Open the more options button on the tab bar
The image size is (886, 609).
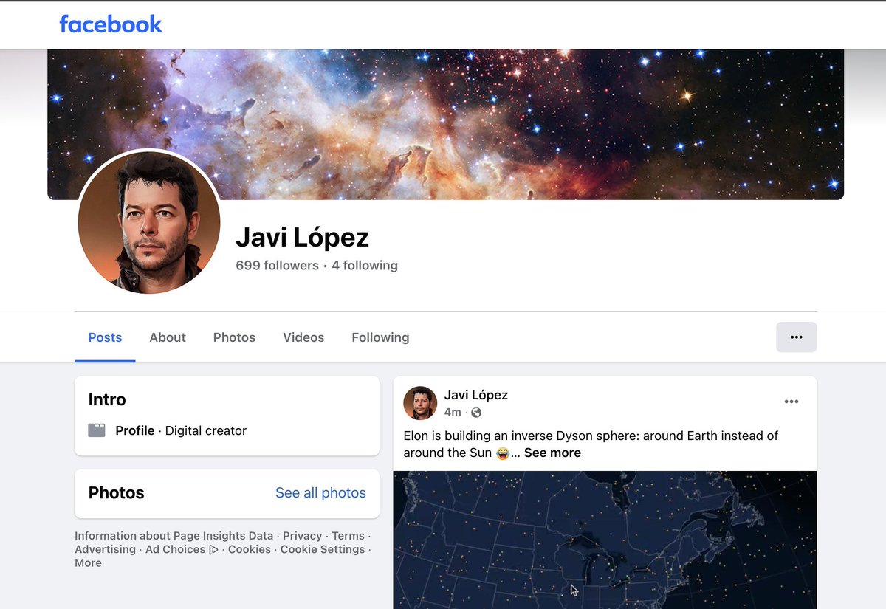tap(796, 337)
